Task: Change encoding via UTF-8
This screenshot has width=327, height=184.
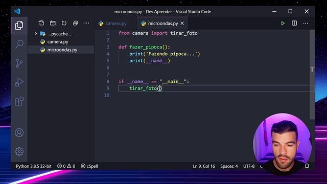Action: (249, 166)
